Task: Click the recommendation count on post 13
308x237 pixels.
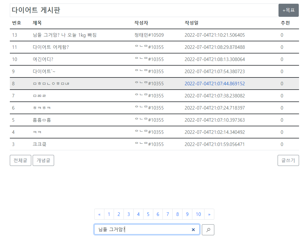Action: tap(282, 35)
